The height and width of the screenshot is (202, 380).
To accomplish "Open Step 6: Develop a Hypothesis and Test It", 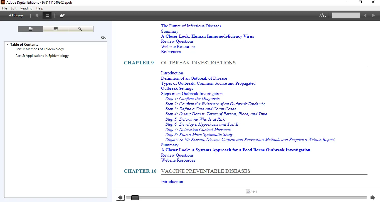I will pyautogui.click(x=202, y=124).
